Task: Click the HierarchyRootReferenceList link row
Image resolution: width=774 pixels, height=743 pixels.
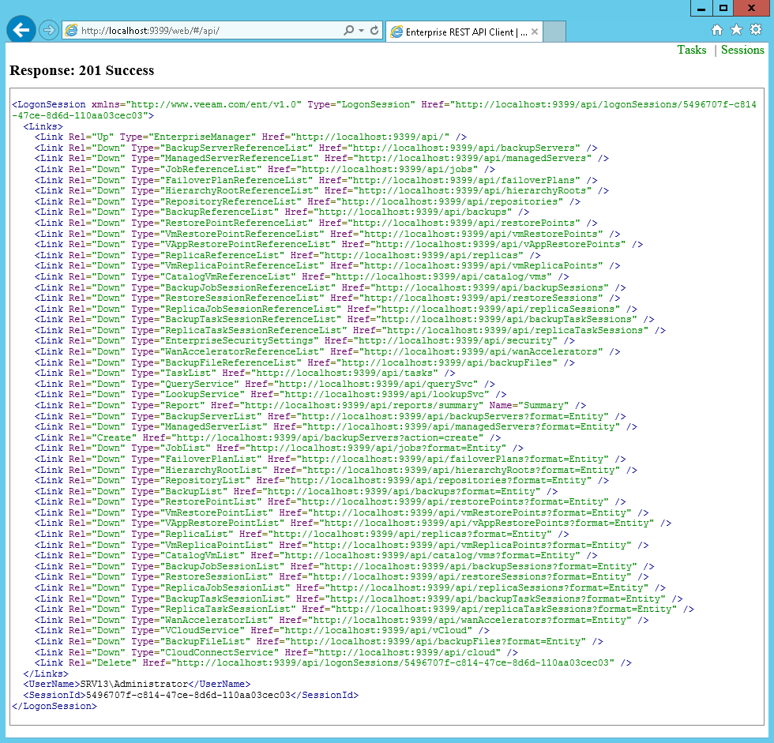Action: coord(322,190)
